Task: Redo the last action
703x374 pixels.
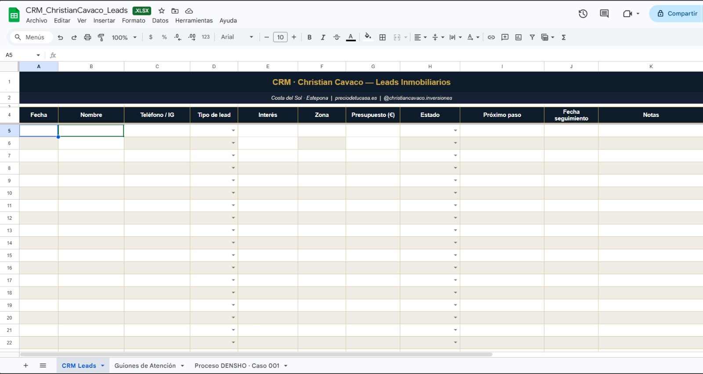Action: 74,37
